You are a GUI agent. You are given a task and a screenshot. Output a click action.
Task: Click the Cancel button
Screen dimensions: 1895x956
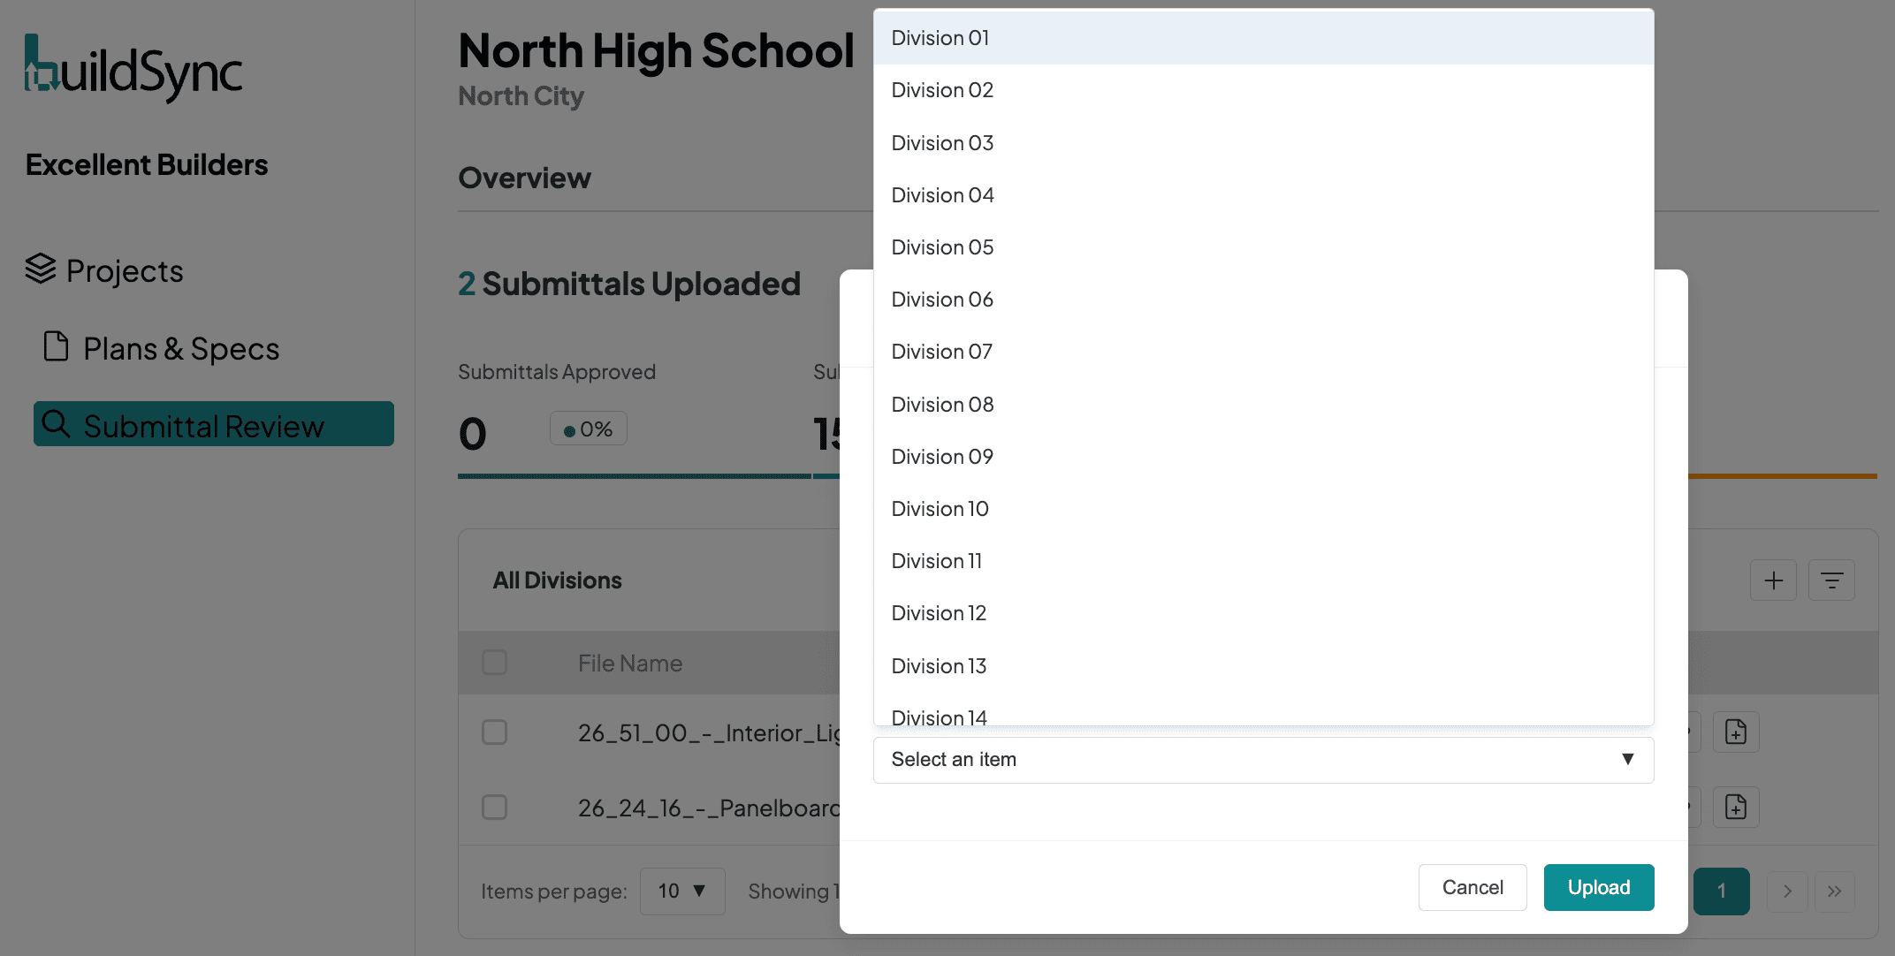tap(1473, 887)
